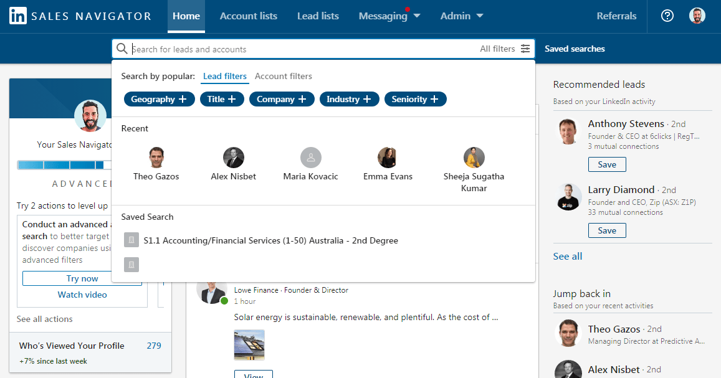Open Referrals in the top navigation

(616, 16)
